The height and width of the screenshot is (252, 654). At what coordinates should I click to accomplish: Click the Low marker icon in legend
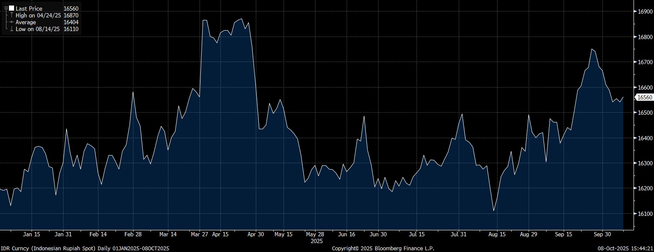tap(11, 29)
